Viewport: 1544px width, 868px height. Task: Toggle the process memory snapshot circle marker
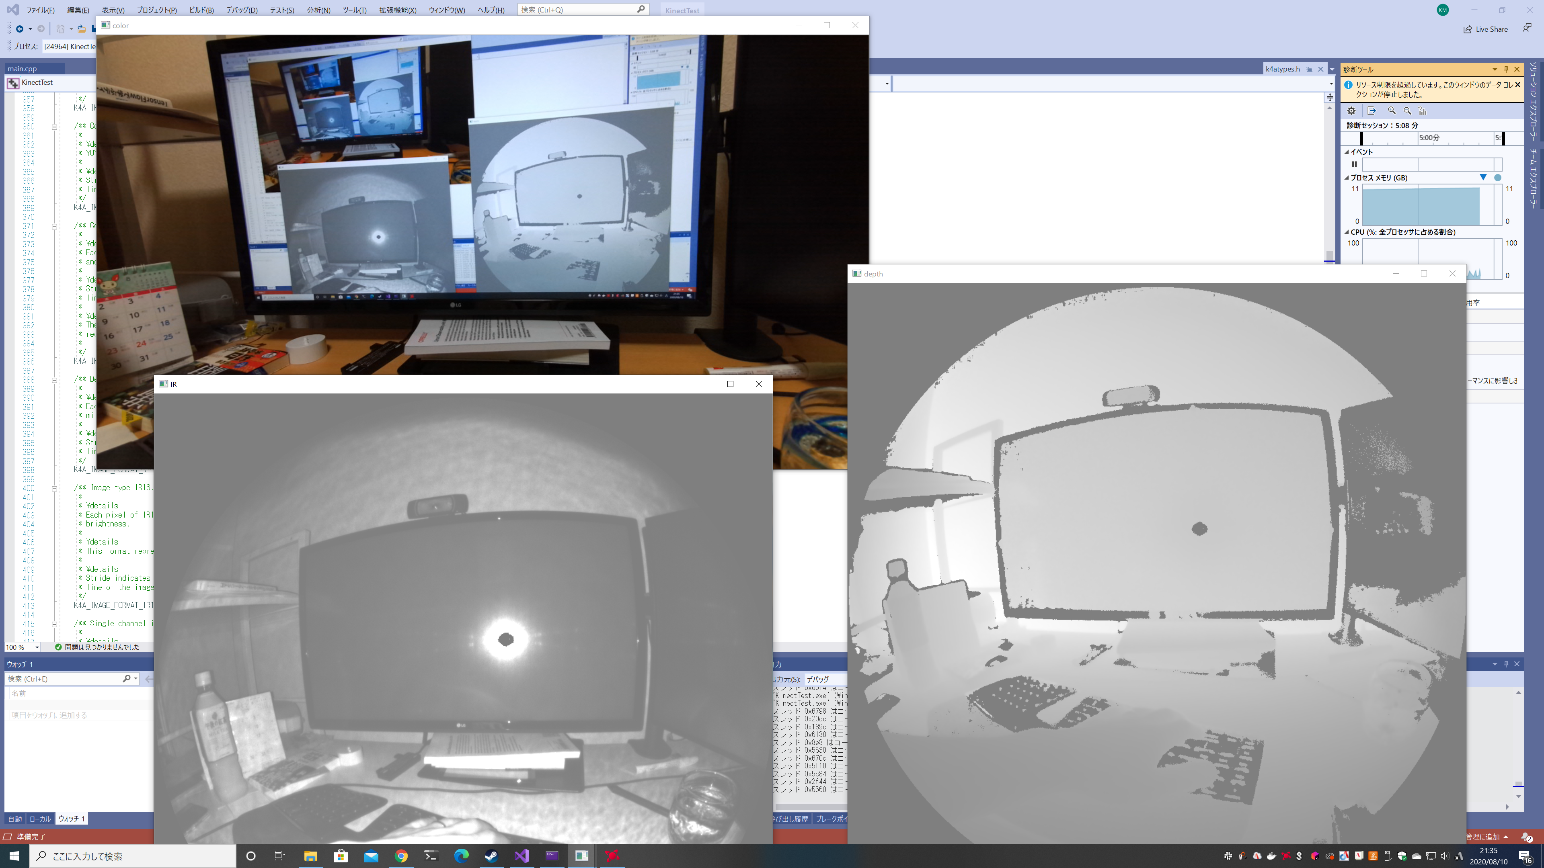tap(1497, 177)
